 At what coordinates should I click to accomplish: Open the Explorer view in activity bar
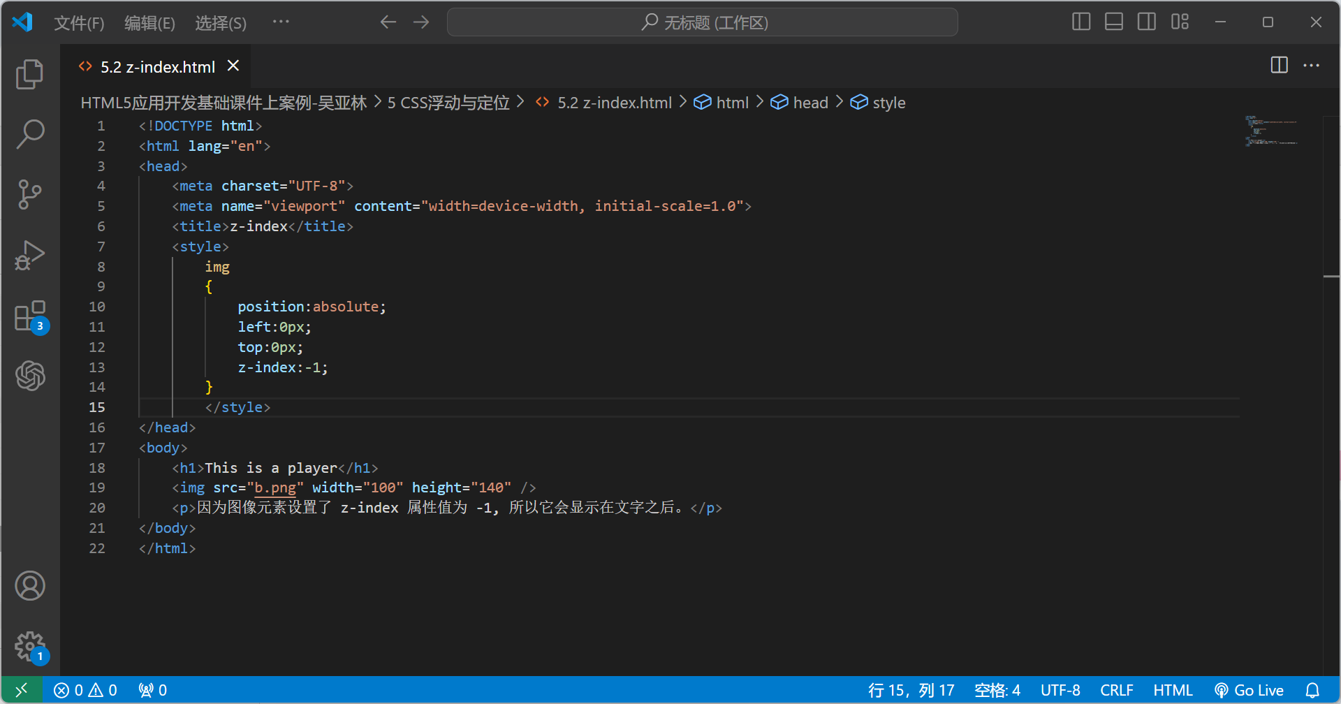29,74
